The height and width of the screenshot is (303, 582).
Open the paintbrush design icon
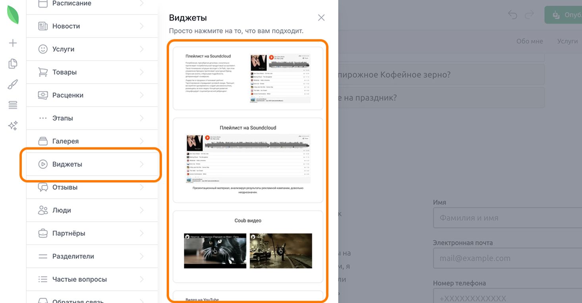tap(13, 84)
